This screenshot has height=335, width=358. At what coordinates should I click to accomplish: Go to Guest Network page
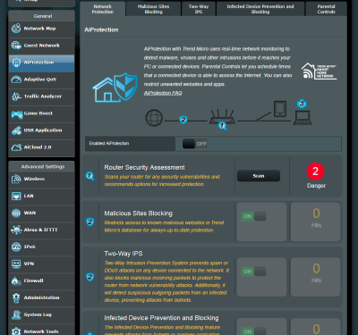coord(41,46)
